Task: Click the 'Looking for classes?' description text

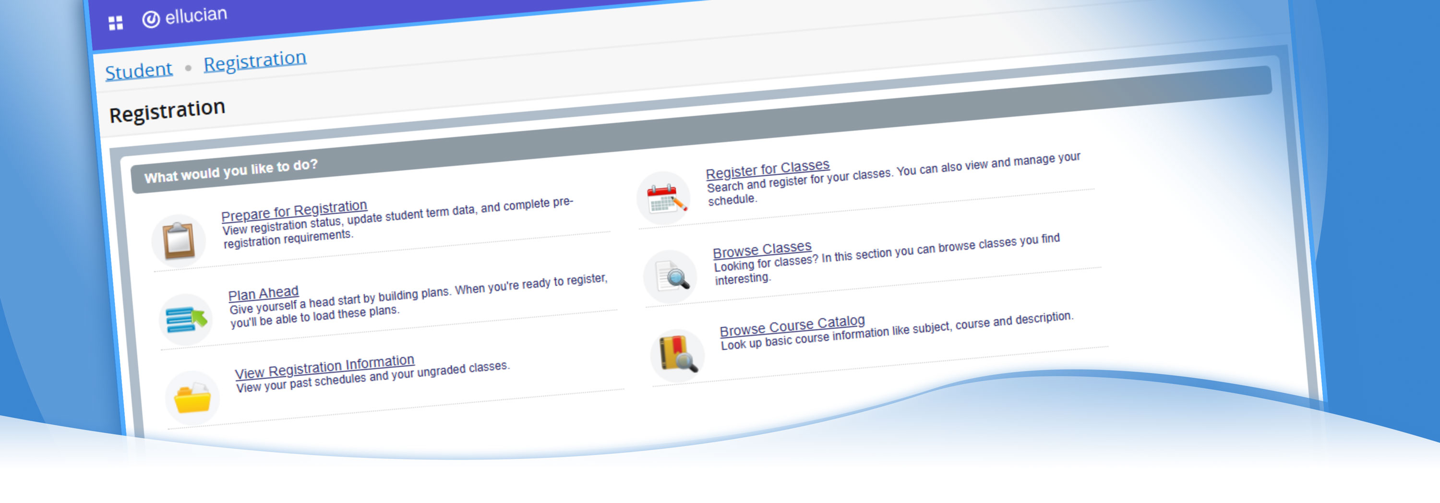Action: click(887, 259)
